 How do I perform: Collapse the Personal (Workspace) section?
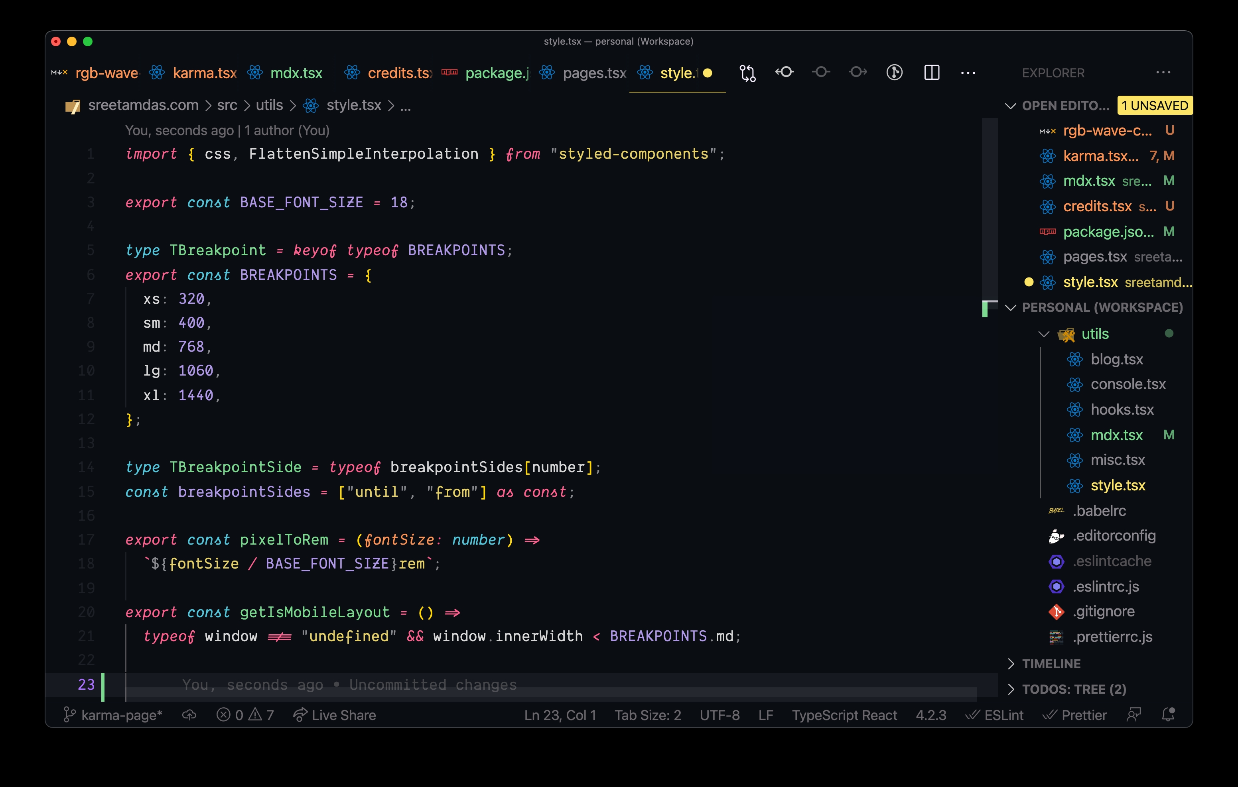point(1010,307)
